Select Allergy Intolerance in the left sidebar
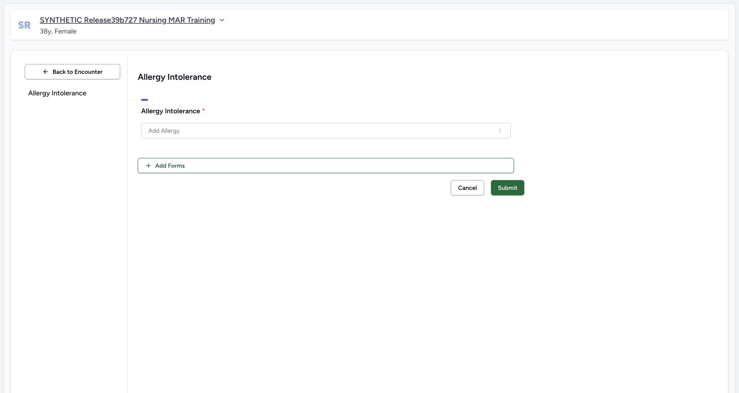Screen dimensions: 739x393 click(57, 93)
